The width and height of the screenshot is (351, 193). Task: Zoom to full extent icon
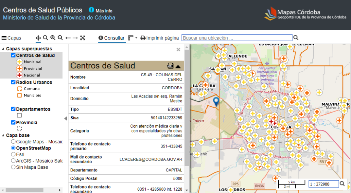pos(83,38)
